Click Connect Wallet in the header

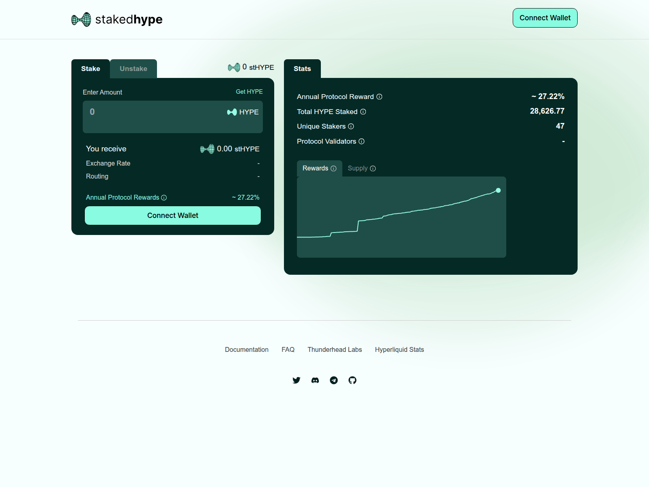coord(545,18)
